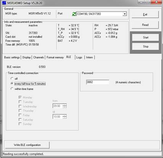The height and width of the screenshot is (158, 163).
Task: Toggle the Thursday checkbox
Action: click(20, 110)
